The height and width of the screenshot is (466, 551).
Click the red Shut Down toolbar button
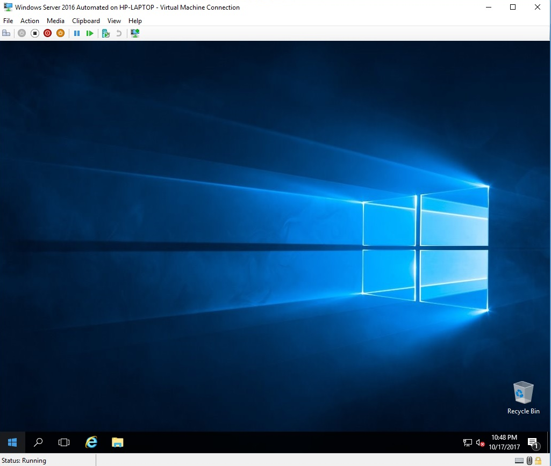48,33
